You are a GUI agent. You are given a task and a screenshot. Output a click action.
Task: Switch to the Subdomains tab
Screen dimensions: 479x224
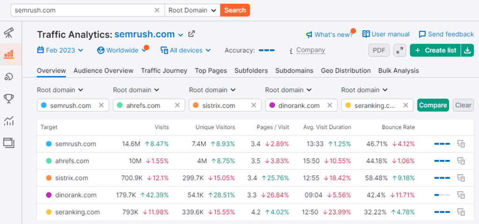point(295,71)
